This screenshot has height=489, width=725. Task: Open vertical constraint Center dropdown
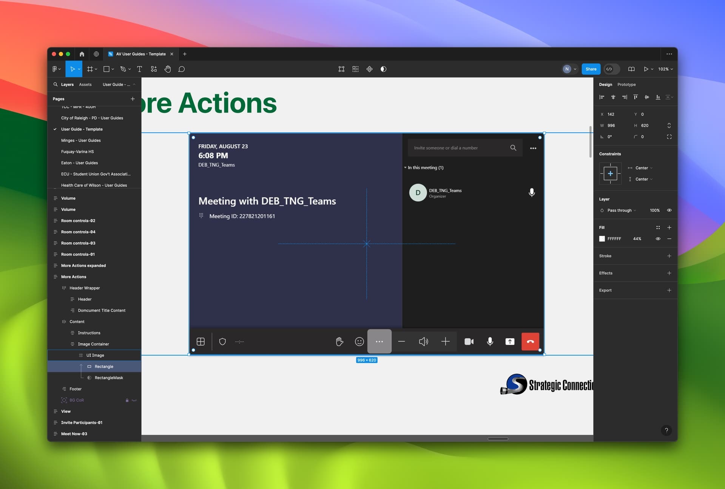[644, 179]
